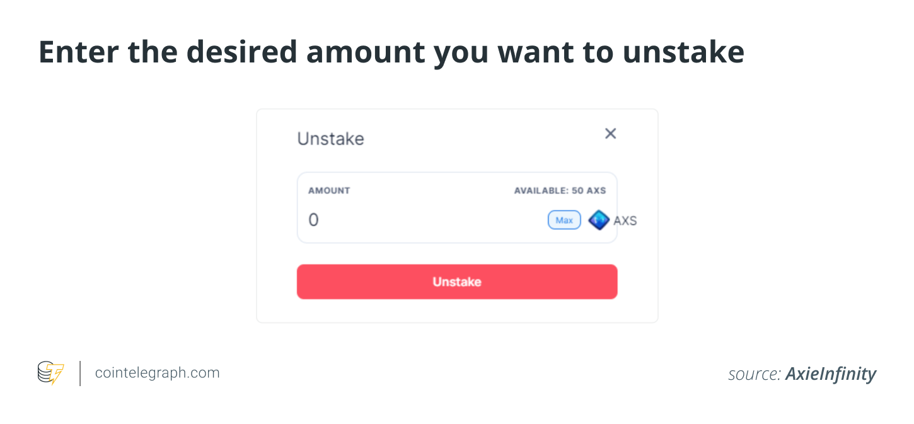Open the cointelegraph.com link
914x424 pixels.
pyautogui.click(x=157, y=373)
